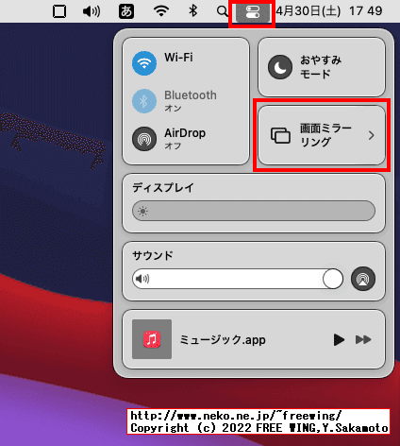This screenshot has width=400, height=446.
Task: Click the overlapping screens mirroring icon
Action: tap(280, 135)
